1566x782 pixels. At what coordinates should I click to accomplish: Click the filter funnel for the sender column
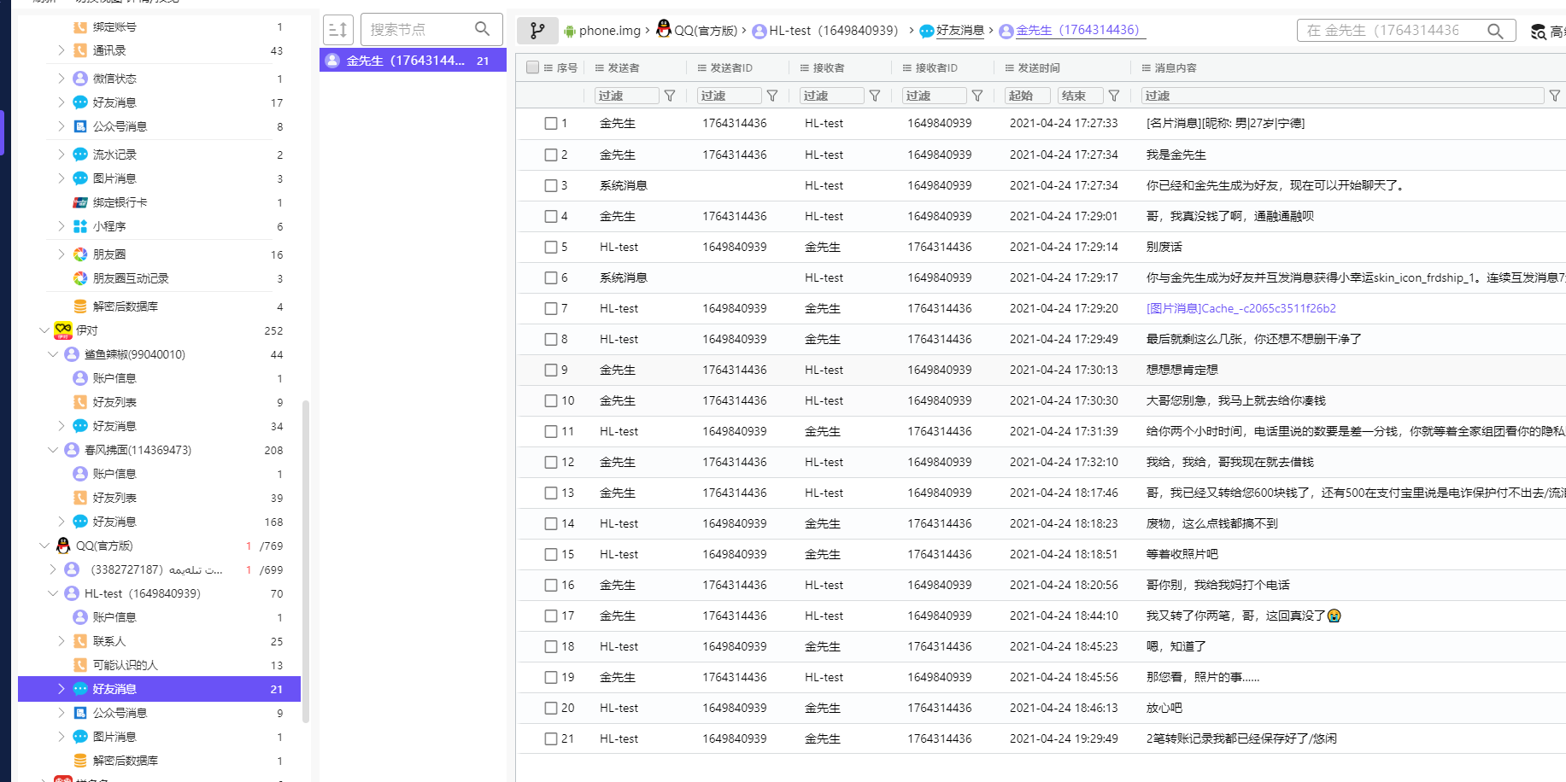(x=670, y=96)
